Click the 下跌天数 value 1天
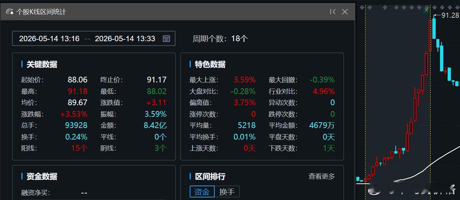The image size is (460, 200). coord(329,148)
